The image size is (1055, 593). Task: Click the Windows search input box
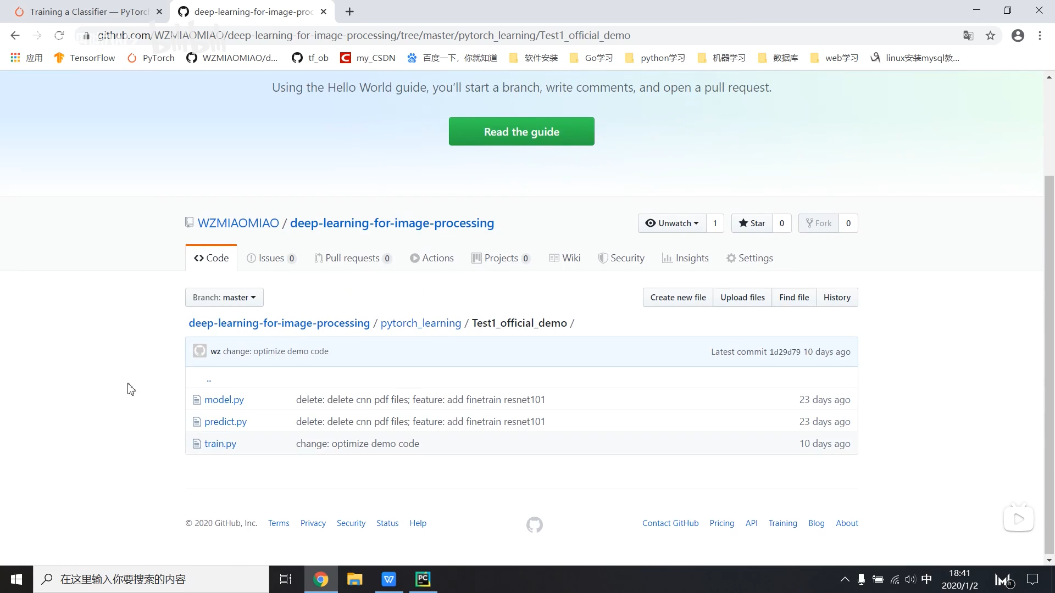pos(151,579)
